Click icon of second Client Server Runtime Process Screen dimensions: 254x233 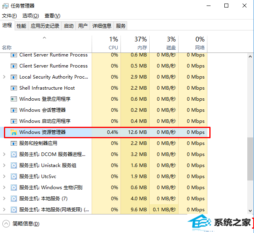(x=14, y=66)
